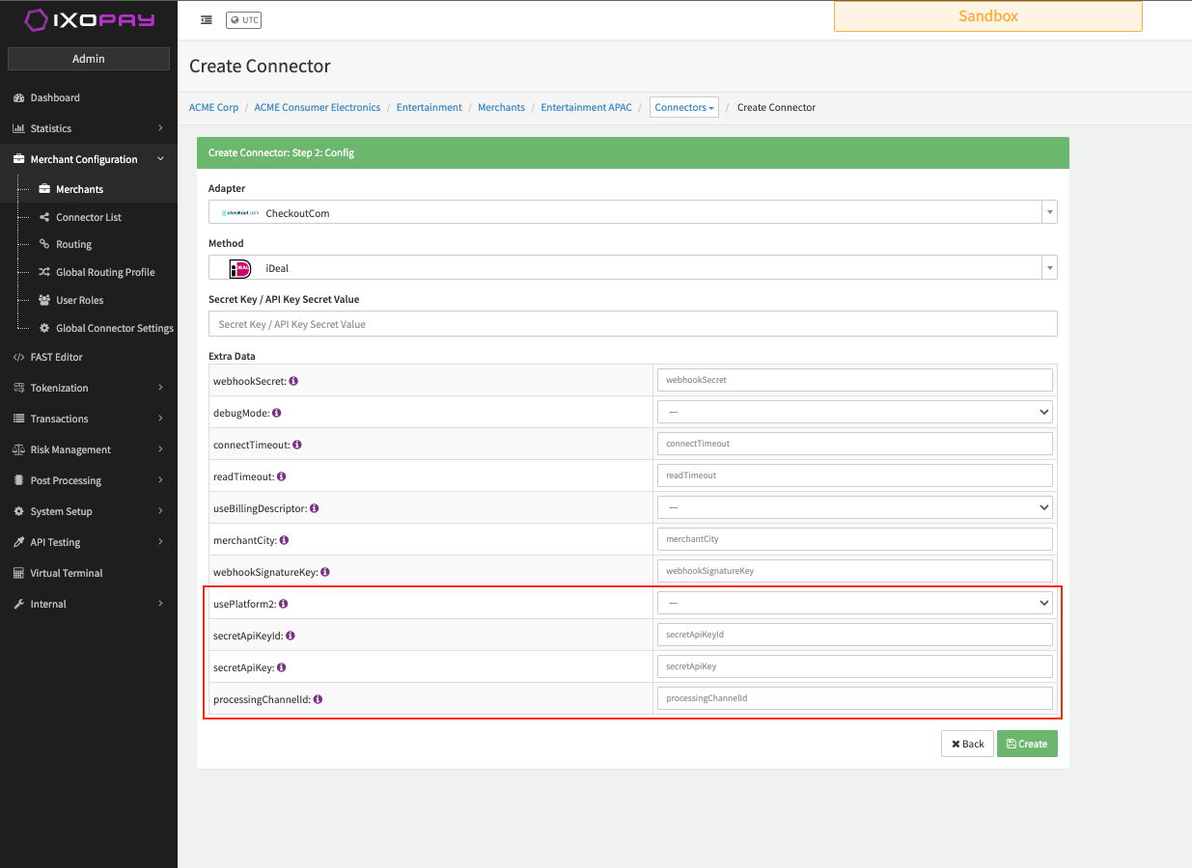Toggle the sidebar menu icon

tap(207, 19)
